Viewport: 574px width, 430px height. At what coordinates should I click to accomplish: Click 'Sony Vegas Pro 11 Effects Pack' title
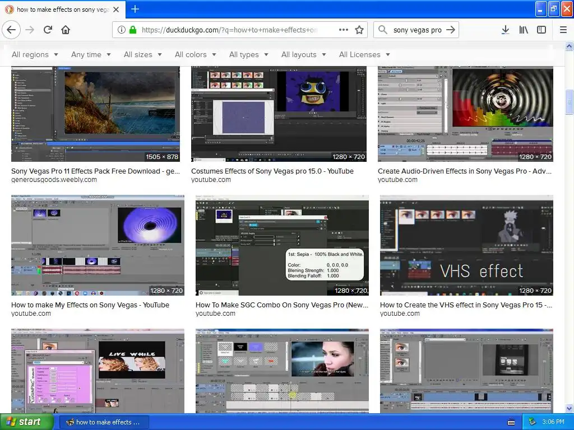click(95, 171)
